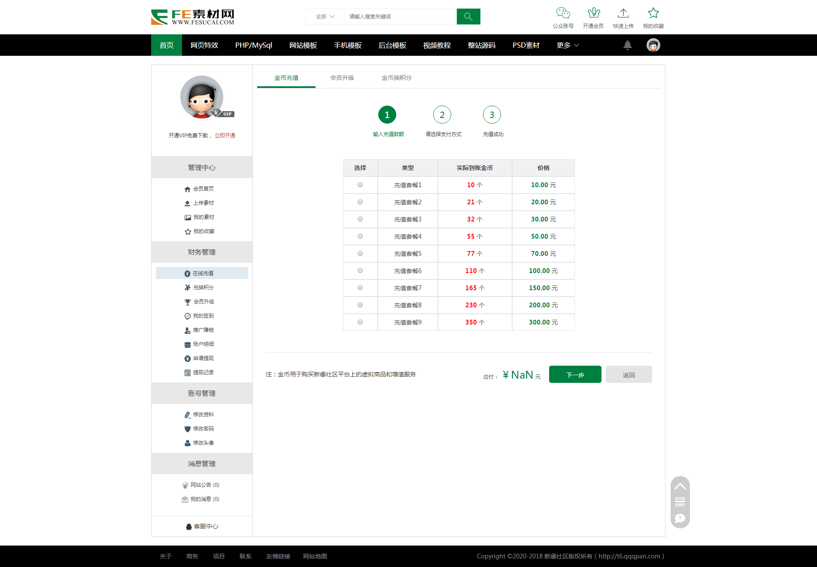This screenshot has height=567, width=817.
Task: Click the search keyword input field
Action: pyautogui.click(x=400, y=17)
